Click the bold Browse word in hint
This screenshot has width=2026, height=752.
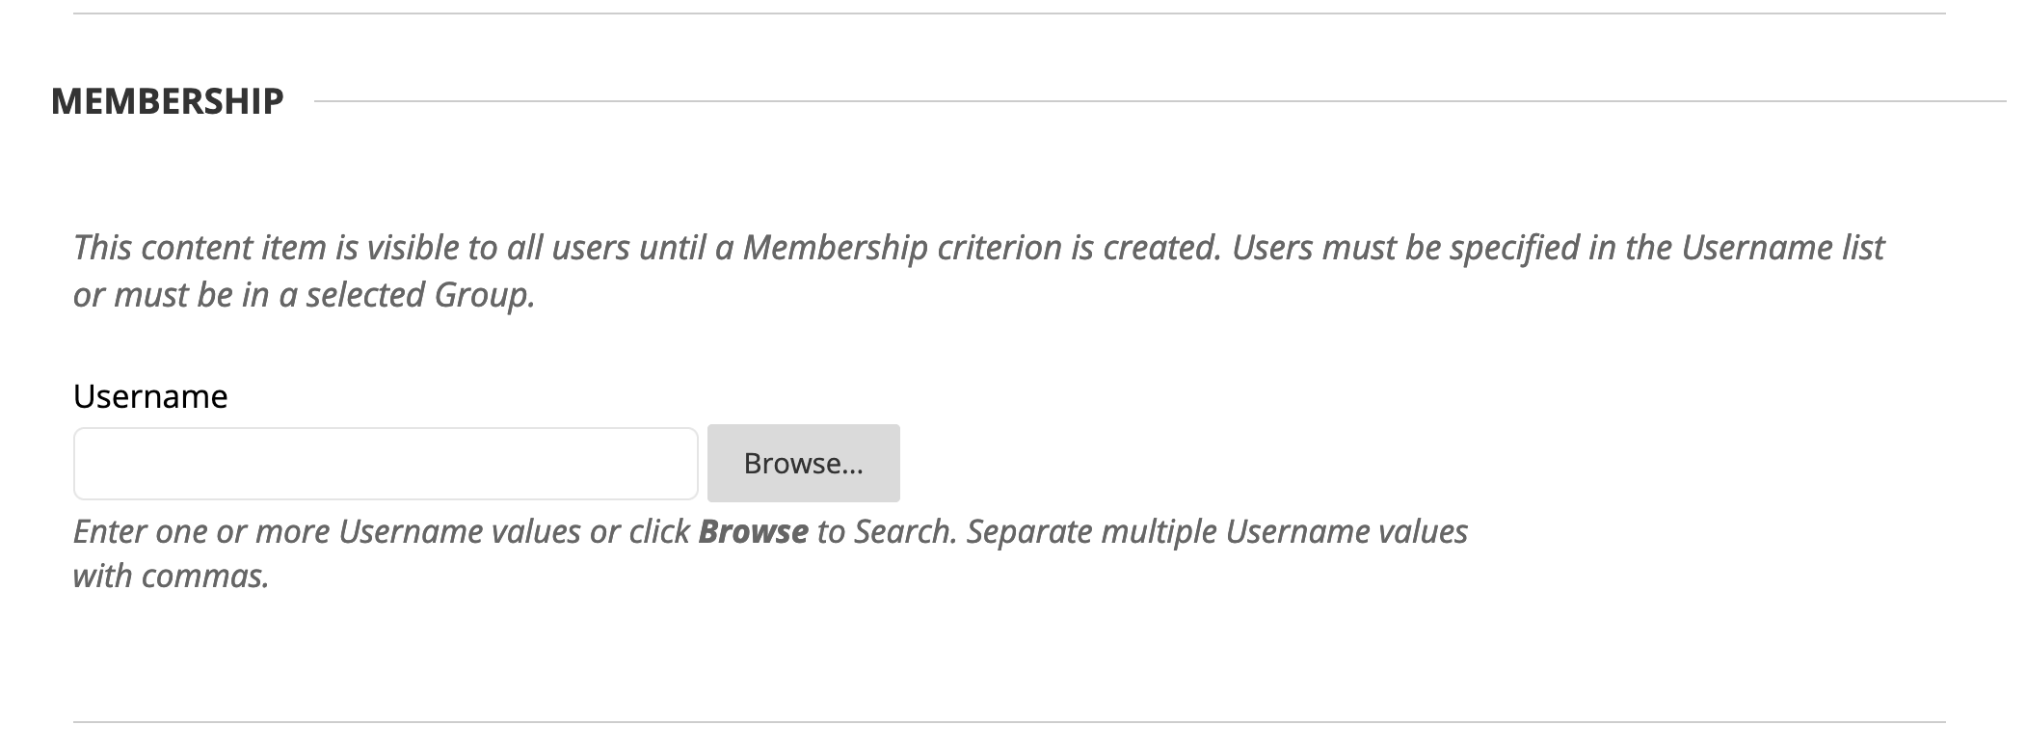coord(753,532)
